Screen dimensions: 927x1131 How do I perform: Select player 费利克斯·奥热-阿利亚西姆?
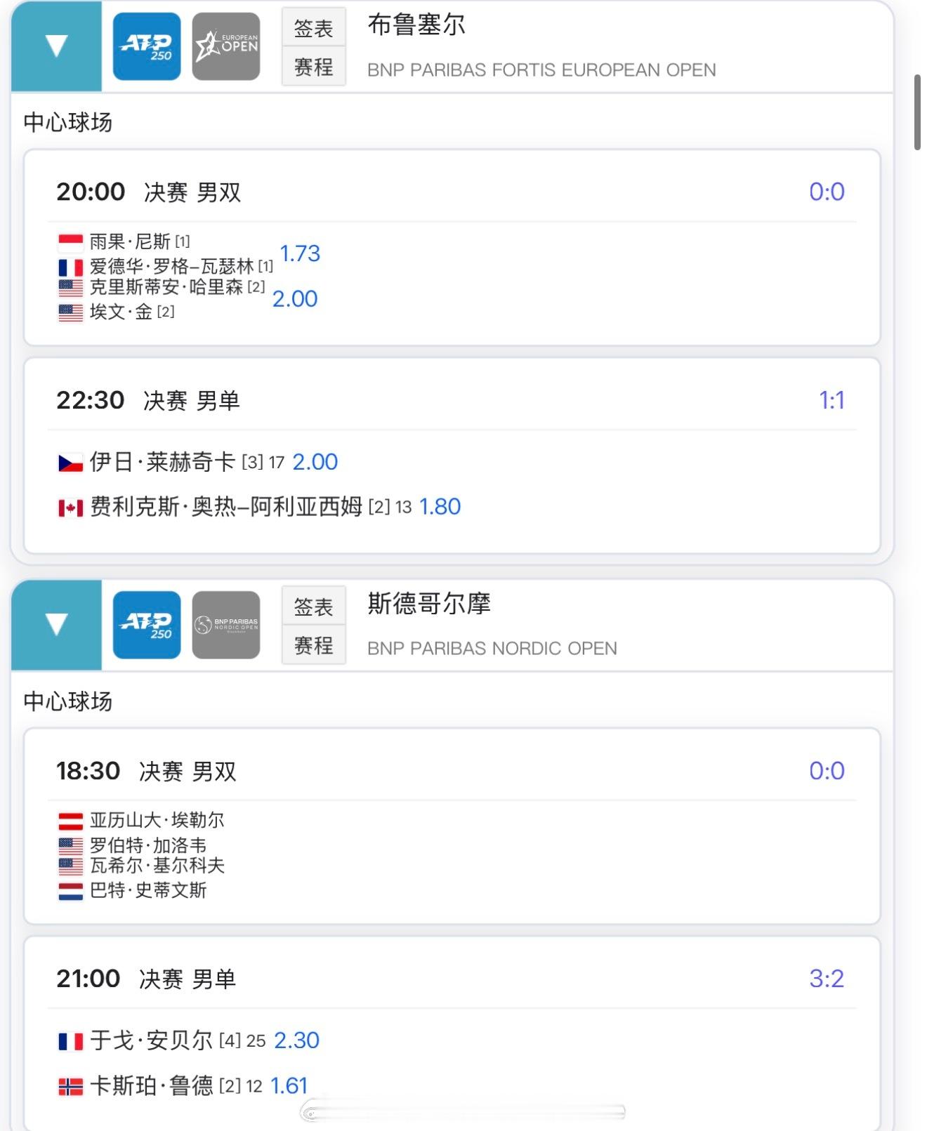click(x=226, y=507)
